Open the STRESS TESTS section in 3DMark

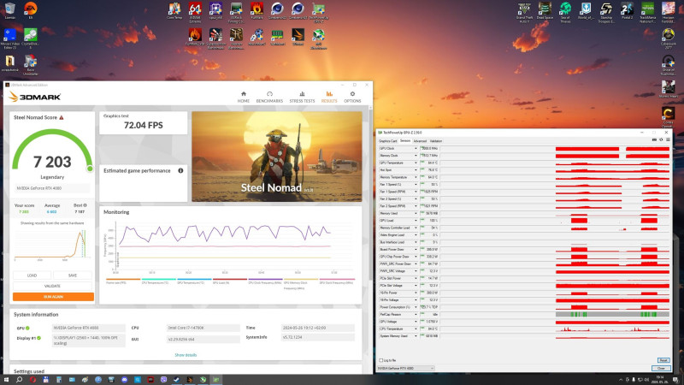(x=302, y=97)
